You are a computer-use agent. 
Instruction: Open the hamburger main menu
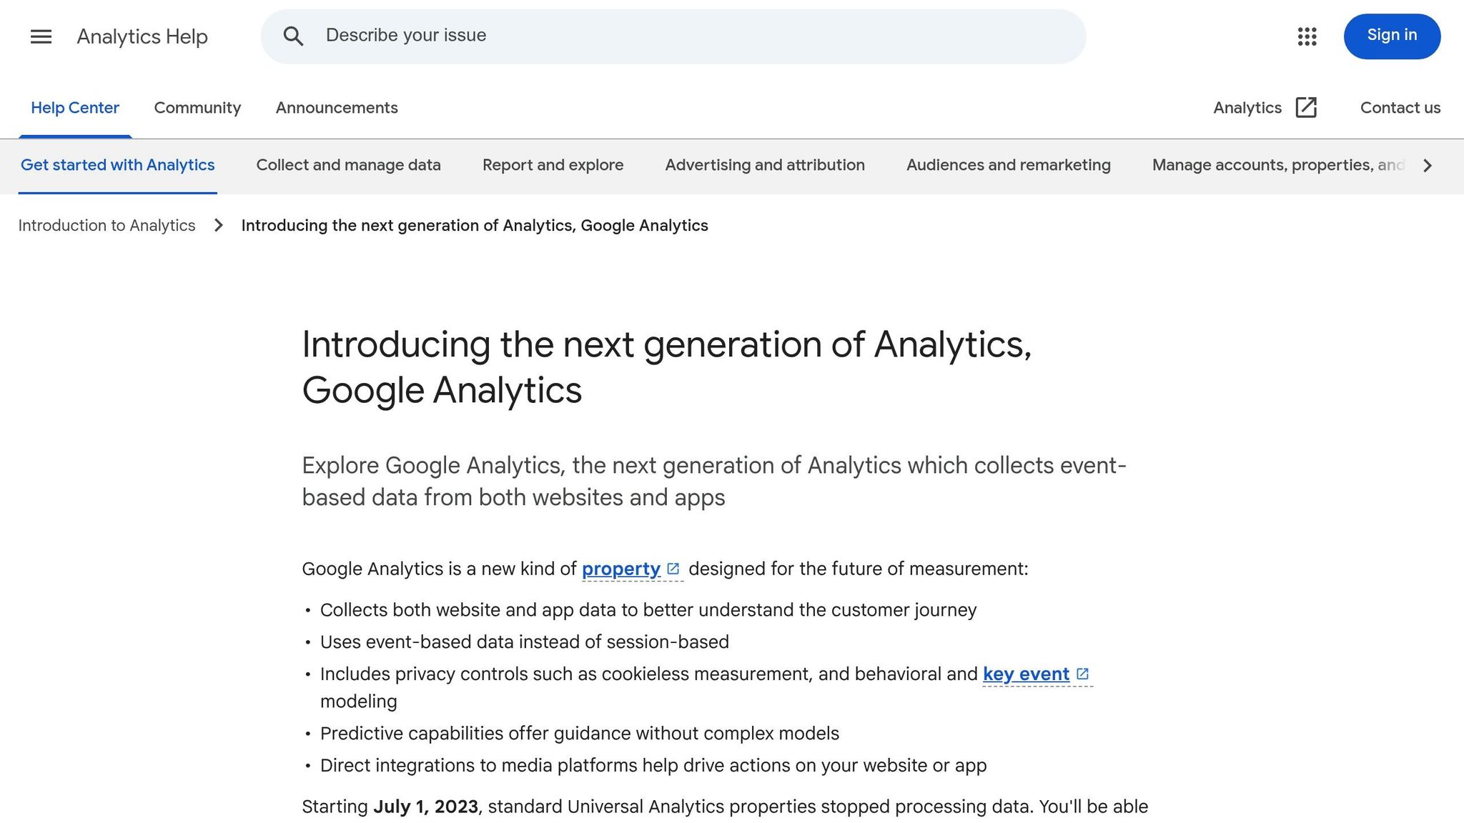pos(41,36)
